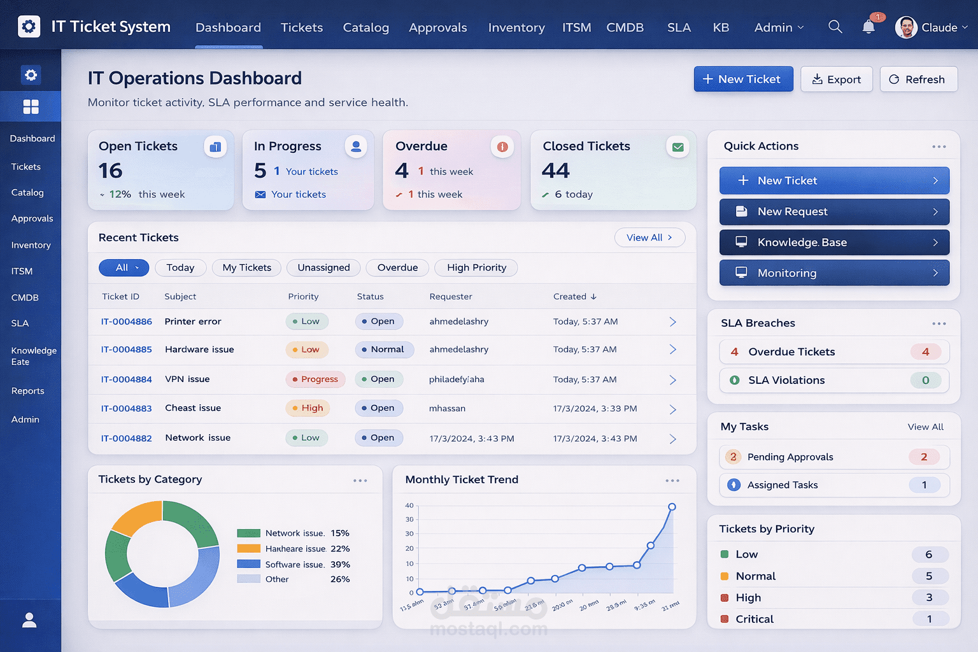This screenshot has height=652, width=978.
Task: Click the Overdue Tickets SLA row
Action: 834,351
